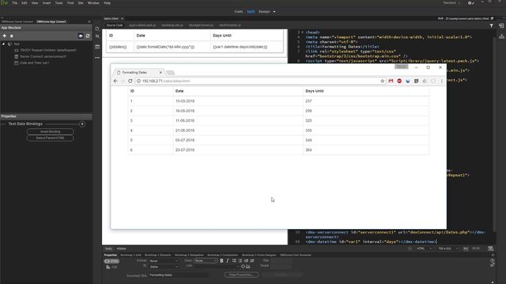This screenshot has height=284, width=506.
Task: Switch to DMXzone App Connect panel tab
Action: [x=51, y=21]
